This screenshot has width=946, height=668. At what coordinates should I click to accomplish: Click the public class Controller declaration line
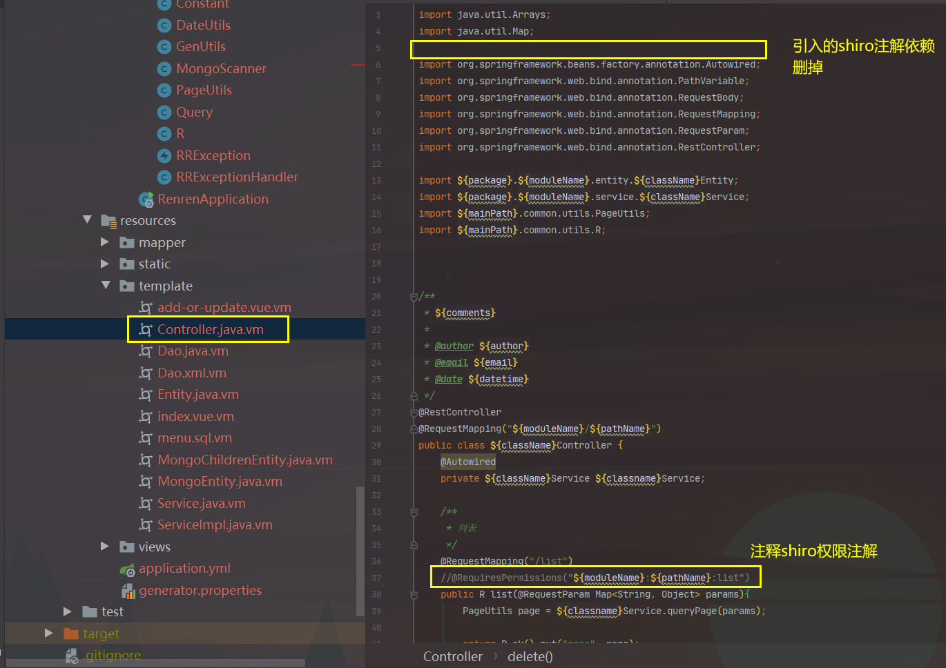[x=521, y=446]
